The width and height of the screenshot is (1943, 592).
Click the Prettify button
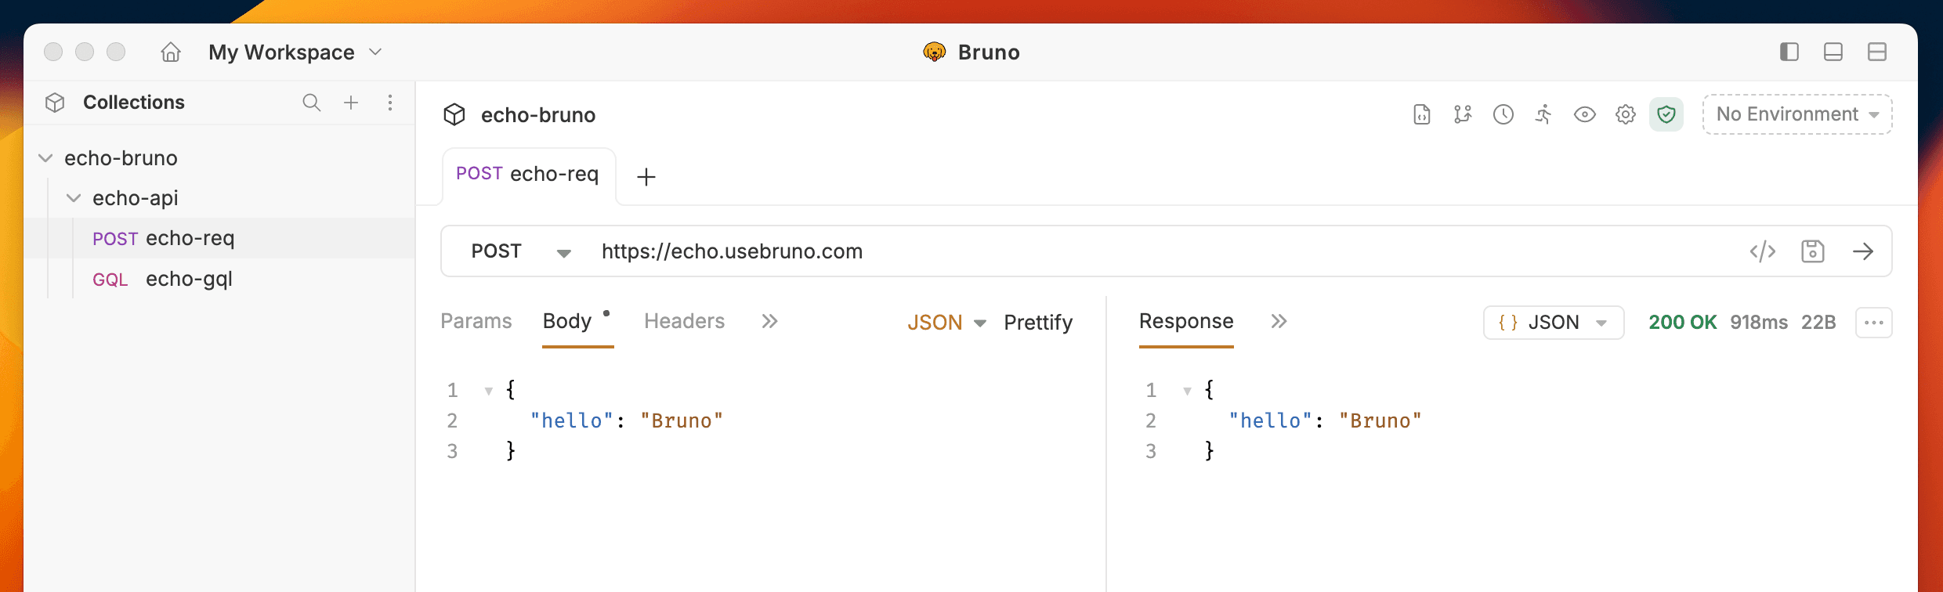[x=1038, y=323]
